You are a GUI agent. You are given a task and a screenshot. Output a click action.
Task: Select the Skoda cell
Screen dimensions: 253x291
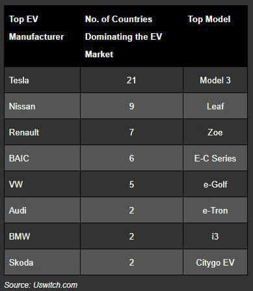coord(42,262)
